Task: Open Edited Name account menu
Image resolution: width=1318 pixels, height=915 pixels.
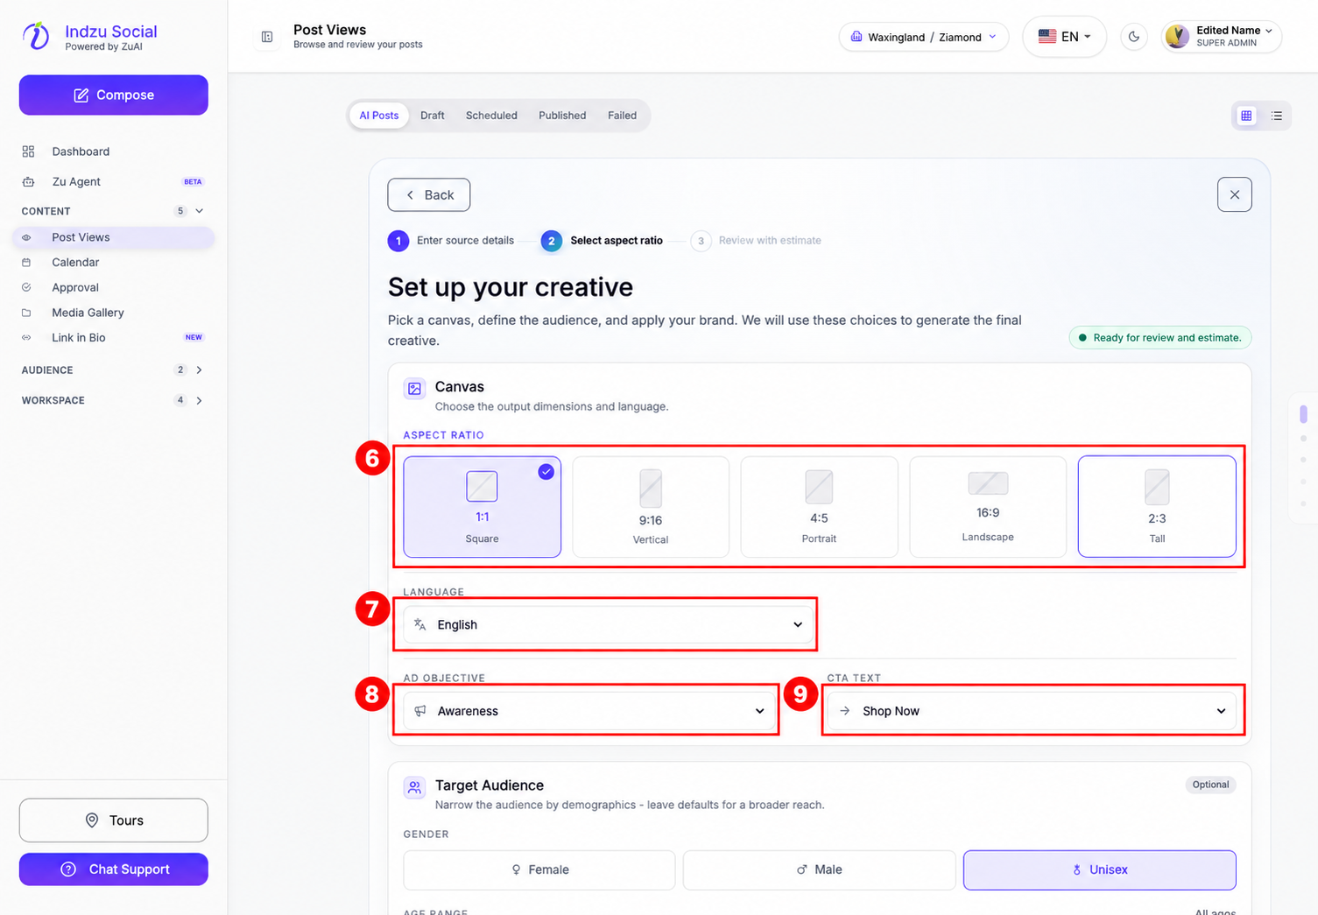Action: 1222,37
